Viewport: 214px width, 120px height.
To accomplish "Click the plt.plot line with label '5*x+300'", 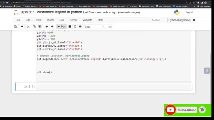I will click(59, 49).
